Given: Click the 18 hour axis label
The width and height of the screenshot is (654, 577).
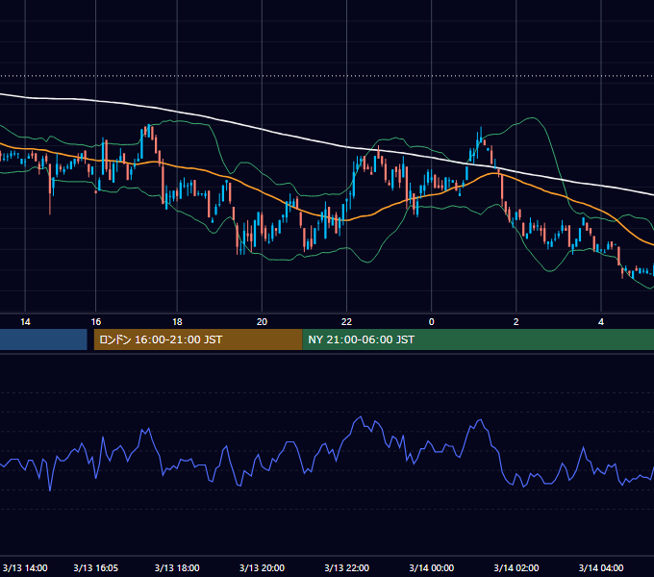Looking at the screenshot, I should [x=177, y=322].
